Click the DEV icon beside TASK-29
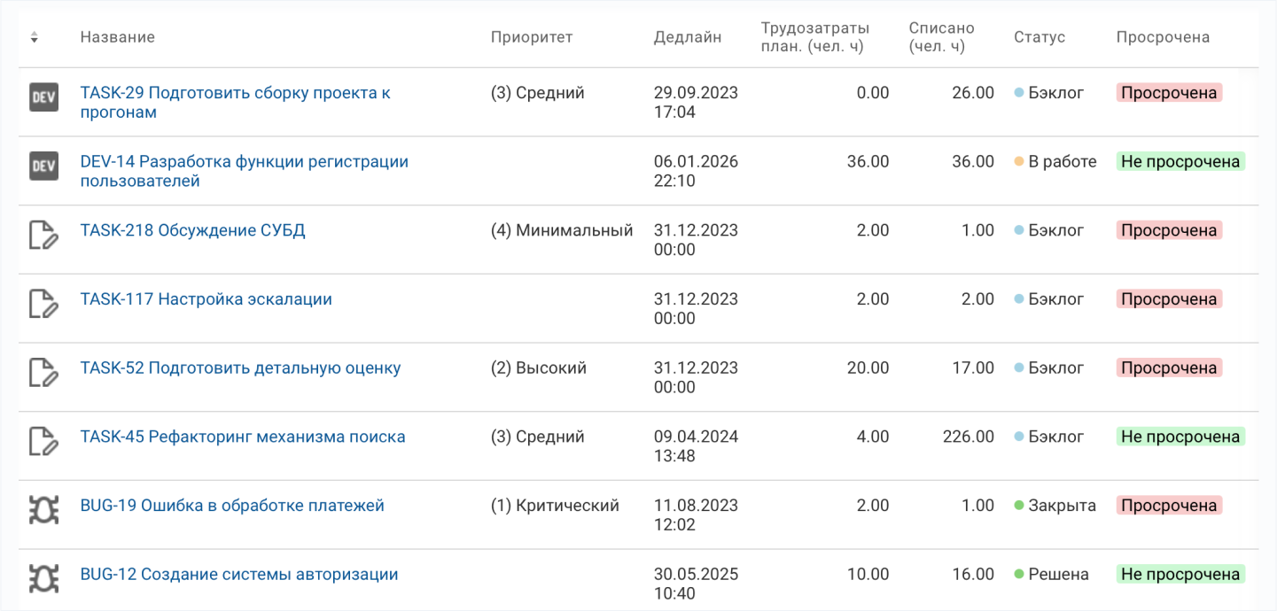Viewport: 1277px width, 611px height. [43, 97]
